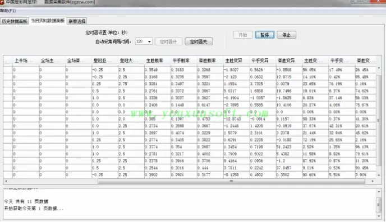Click the 定时器关 button

coord(199,41)
